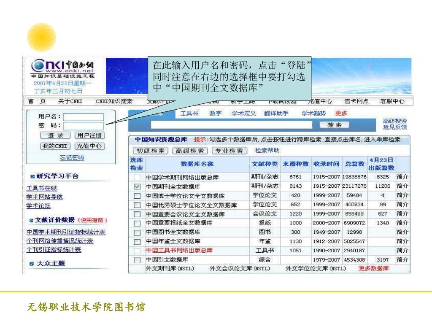
Task: Open the 关于CNKI menu item
Action: coord(70,101)
